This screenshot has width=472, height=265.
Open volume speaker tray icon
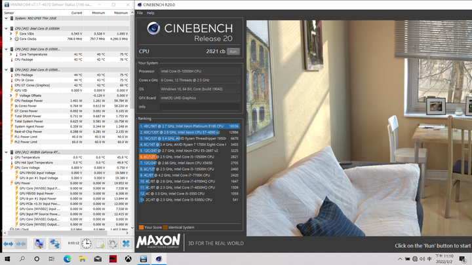422,259
